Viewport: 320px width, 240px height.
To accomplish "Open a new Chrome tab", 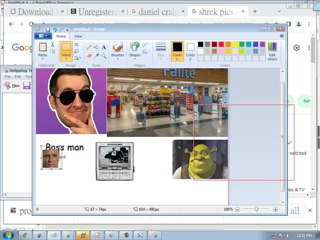I will click(x=255, y=12).
